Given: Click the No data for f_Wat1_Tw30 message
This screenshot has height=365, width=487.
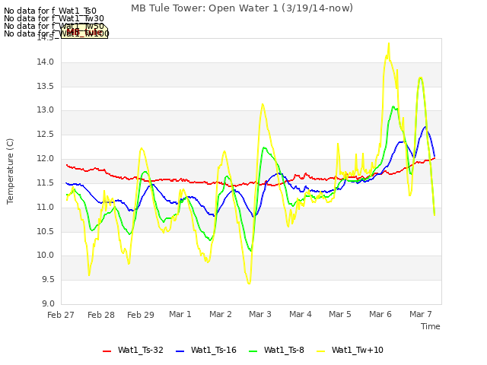Looking at the screenshot, I should (x=54, y=18).
